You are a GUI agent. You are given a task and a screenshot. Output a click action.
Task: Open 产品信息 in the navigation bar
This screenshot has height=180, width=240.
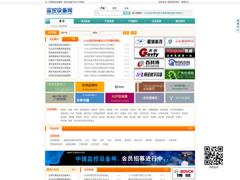pos(109,21)
